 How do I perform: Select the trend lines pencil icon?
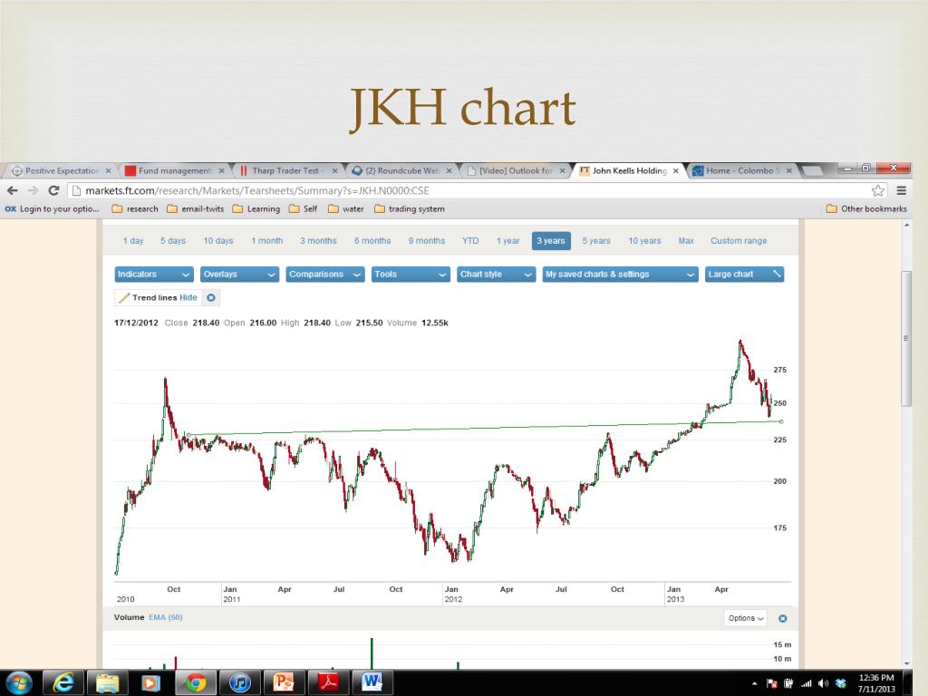tap(123, 297)
